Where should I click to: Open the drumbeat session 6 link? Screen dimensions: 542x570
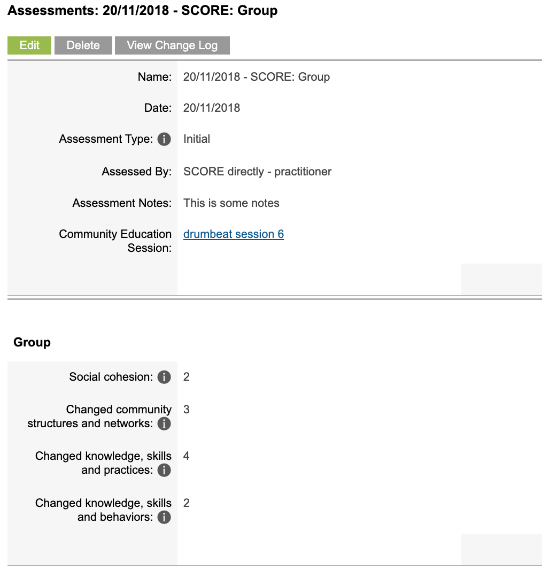[x=233, y=234]
